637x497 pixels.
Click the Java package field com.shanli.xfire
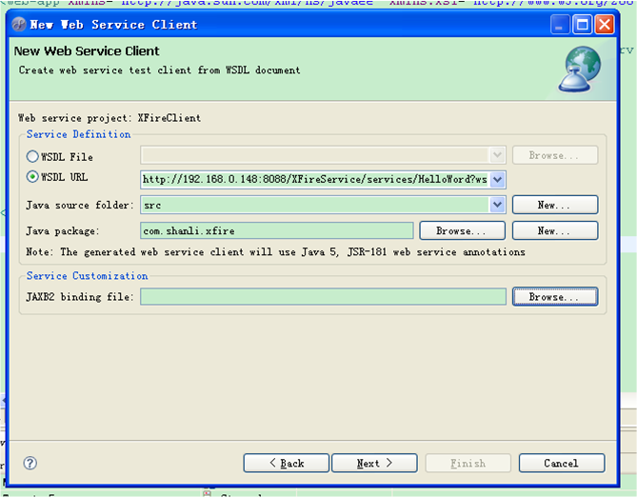pyautogui.click(x=277, y=230)
